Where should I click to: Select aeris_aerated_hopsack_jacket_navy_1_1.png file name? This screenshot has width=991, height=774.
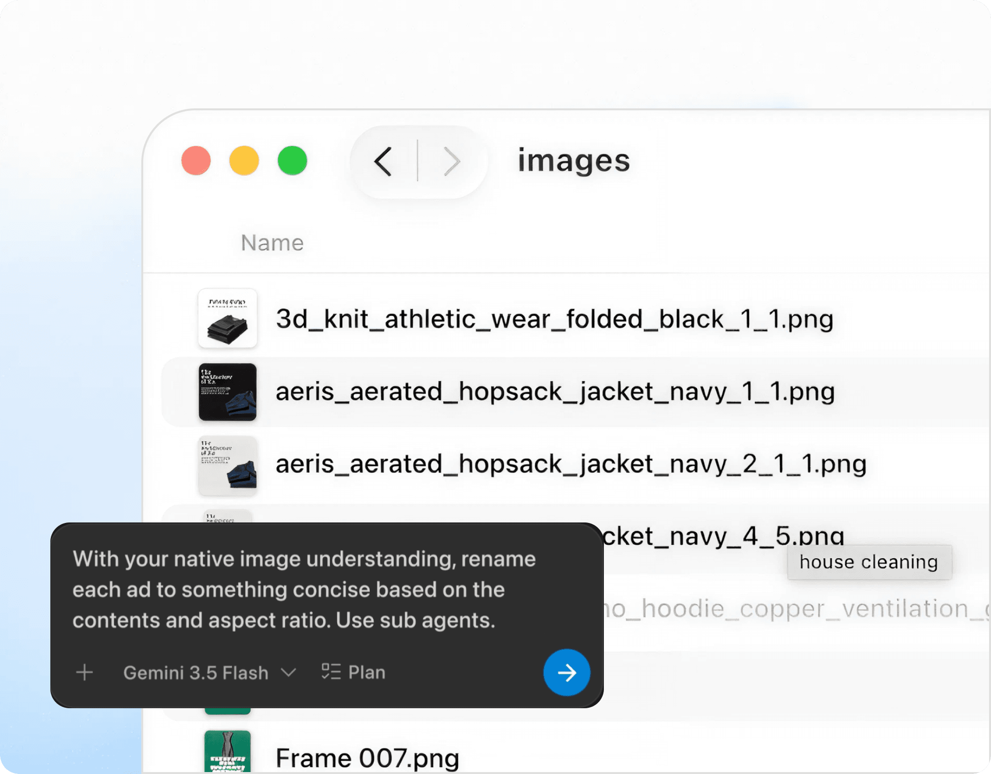(x=555, y=392)
